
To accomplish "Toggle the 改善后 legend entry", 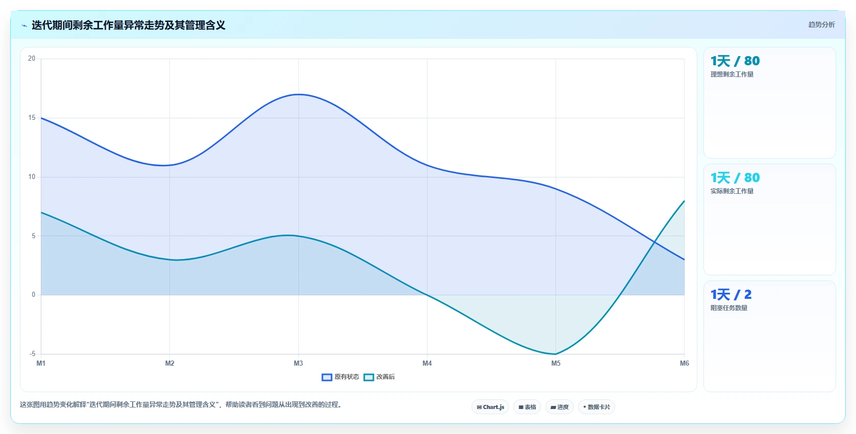I will click(379, 377).
